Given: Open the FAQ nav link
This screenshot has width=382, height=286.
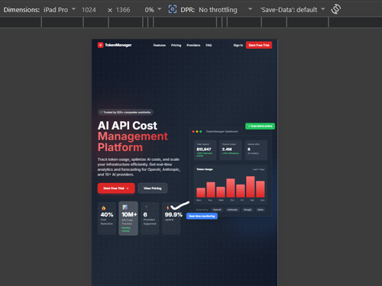Looking at the screenshot, I should [x=209, y=45].
